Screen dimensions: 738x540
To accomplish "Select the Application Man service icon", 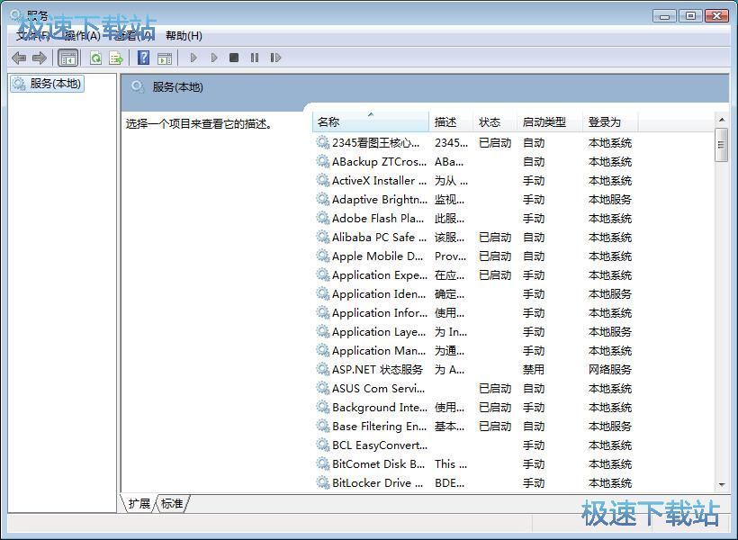I will tap(322, 350).
